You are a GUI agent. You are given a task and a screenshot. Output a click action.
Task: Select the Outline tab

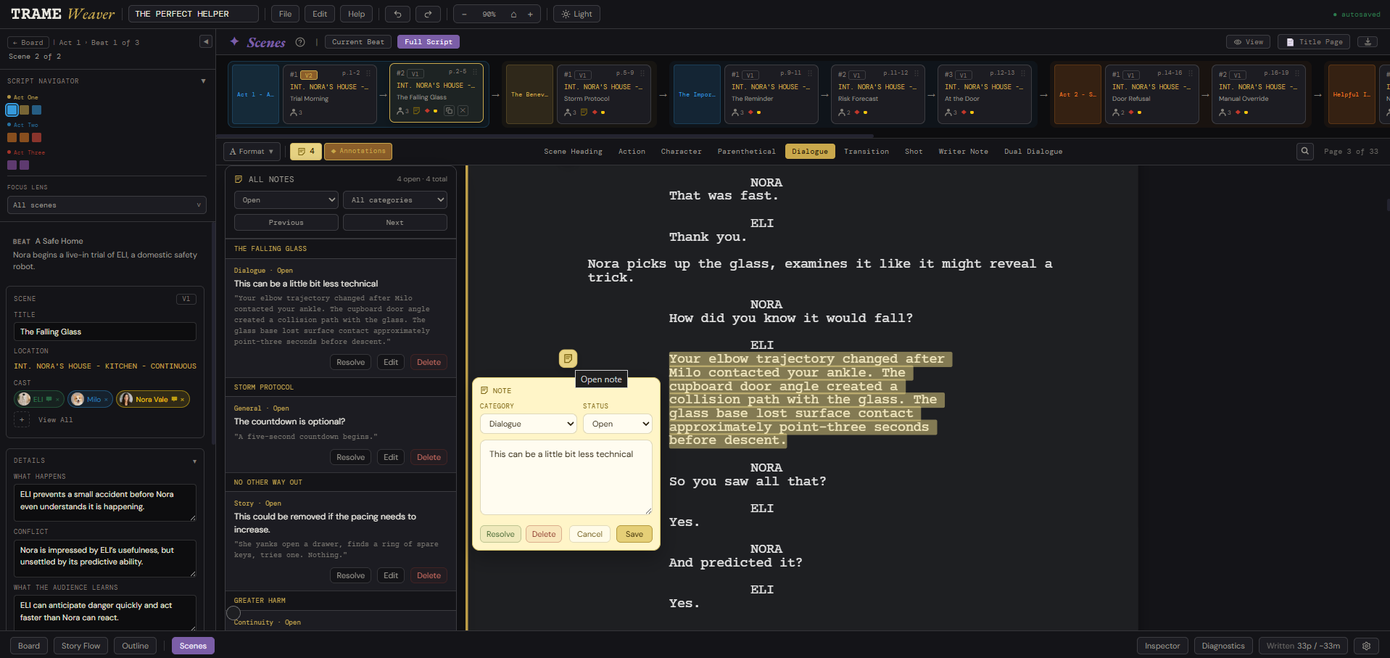[x=136, y=646]
